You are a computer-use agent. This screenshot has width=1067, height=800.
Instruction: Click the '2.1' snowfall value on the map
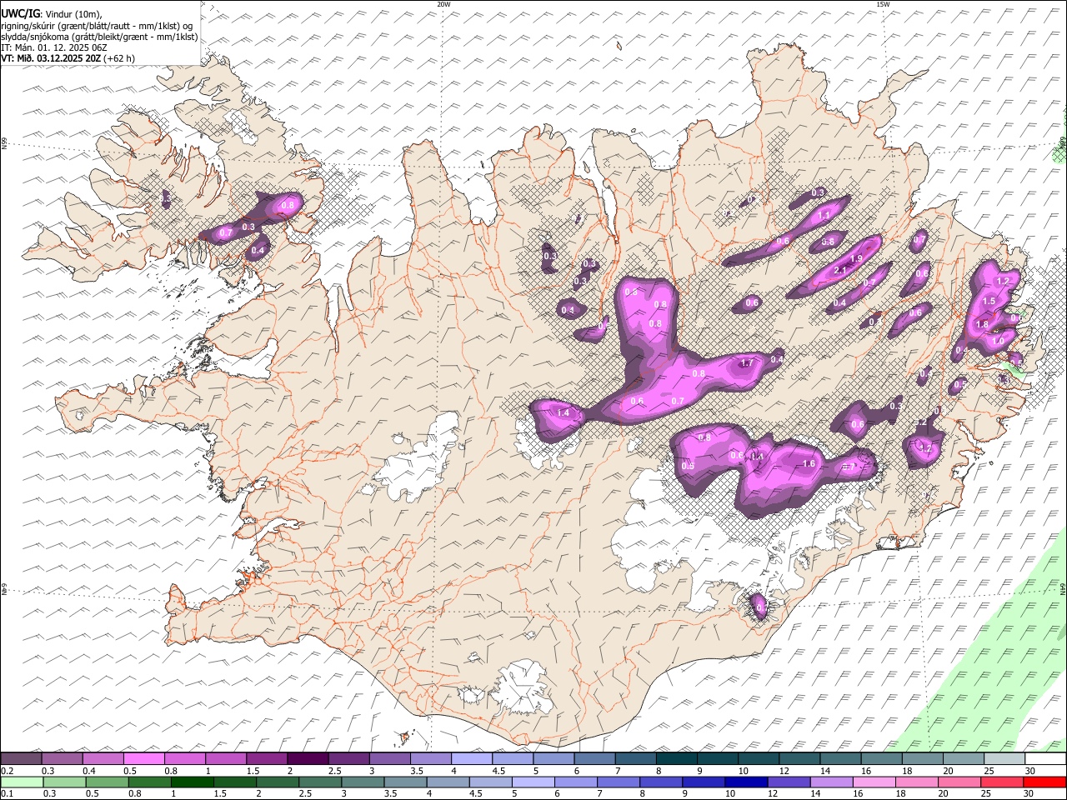pos(840,271)
